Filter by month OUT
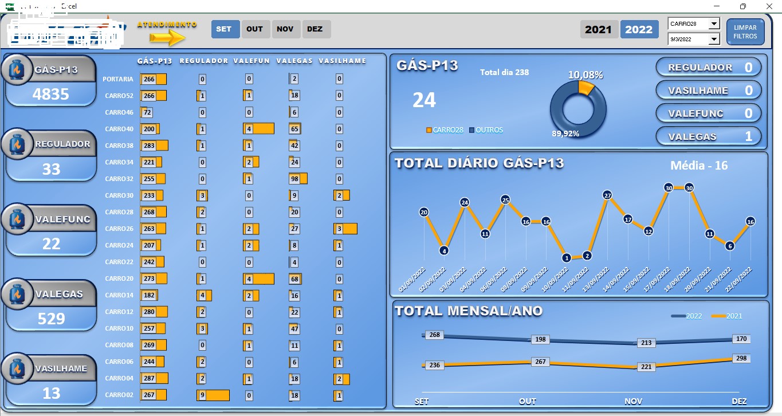782x416 pixels. pos(255,29)
